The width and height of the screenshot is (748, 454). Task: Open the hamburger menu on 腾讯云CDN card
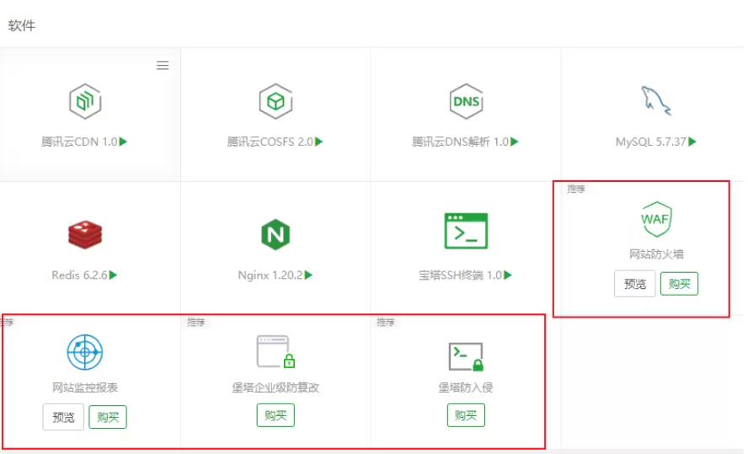pyautogui.click(x=163, y=66)
